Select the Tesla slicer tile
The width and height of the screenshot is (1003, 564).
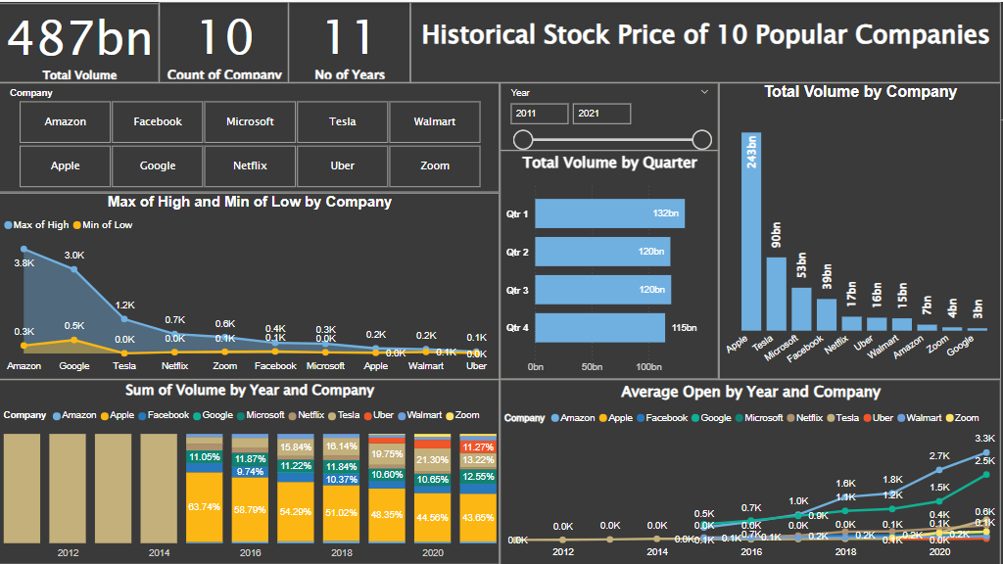tap(342, 121)
